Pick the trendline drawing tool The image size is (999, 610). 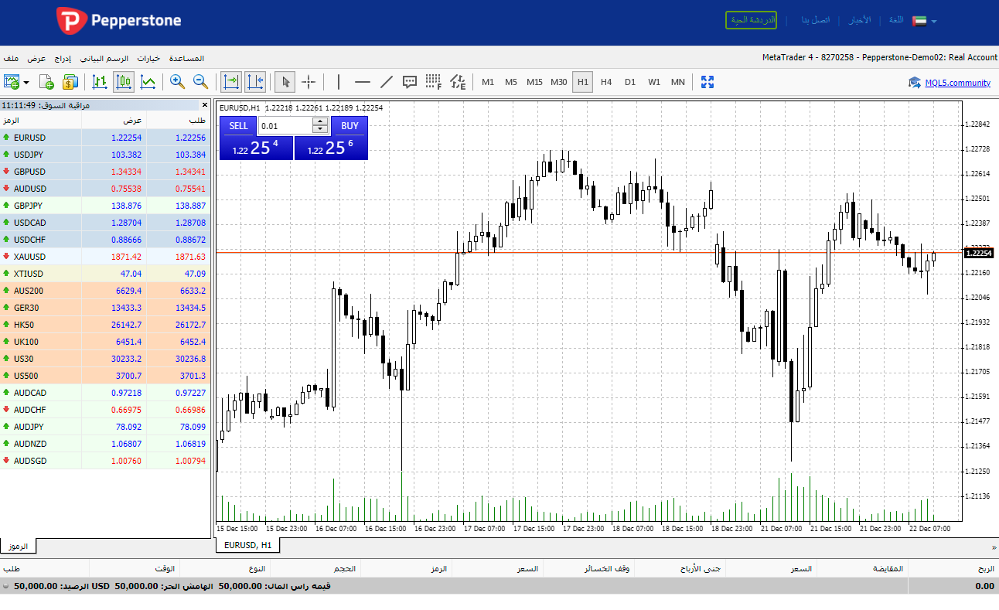[387, 82]
